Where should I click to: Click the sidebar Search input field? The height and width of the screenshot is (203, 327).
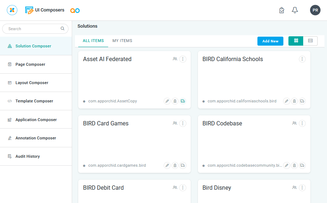tap(32, 29)
